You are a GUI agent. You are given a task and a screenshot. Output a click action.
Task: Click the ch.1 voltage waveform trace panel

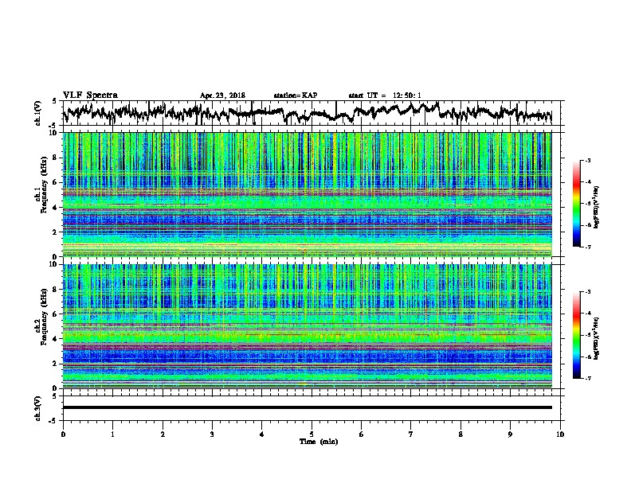[311, 113]
